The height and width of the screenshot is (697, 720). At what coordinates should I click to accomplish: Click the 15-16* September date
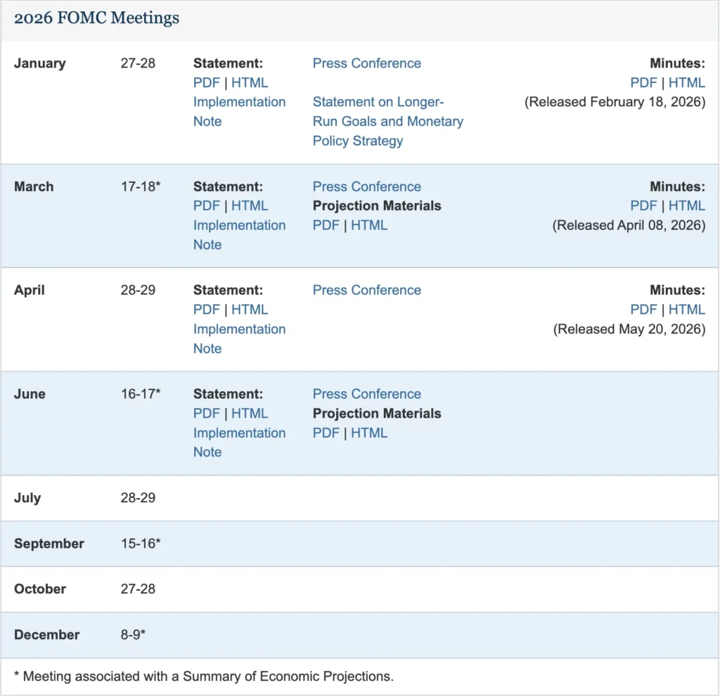tap(141, 544)
